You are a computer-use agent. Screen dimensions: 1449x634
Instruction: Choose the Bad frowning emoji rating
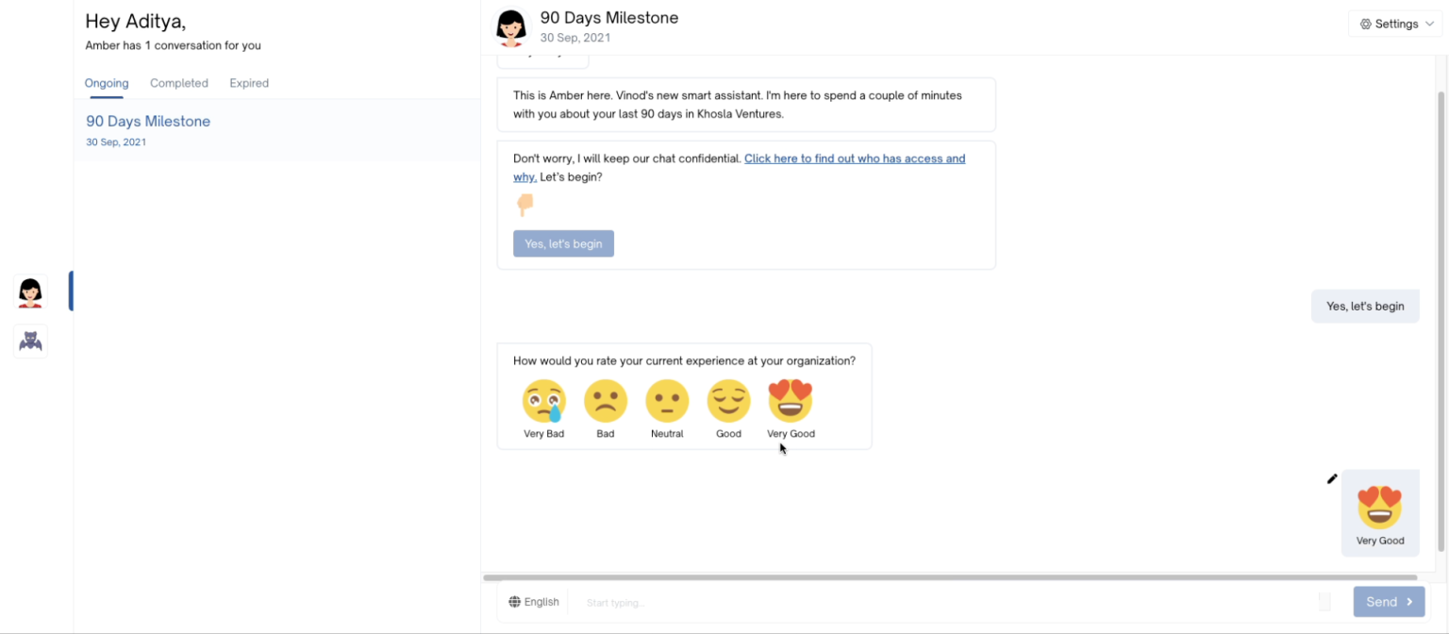coord(606,402)
